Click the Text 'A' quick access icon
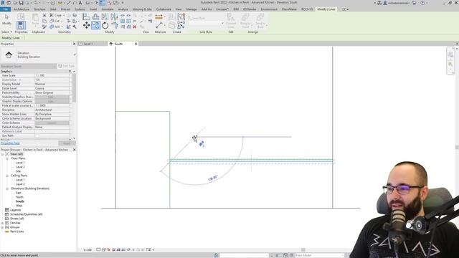The width and height of the screenshot is (459, 258). tap(80, 3)
